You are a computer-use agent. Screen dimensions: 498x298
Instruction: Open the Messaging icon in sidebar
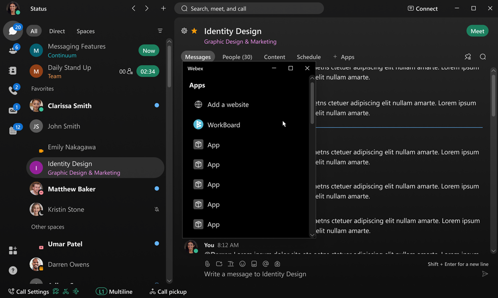click(13, 31)
